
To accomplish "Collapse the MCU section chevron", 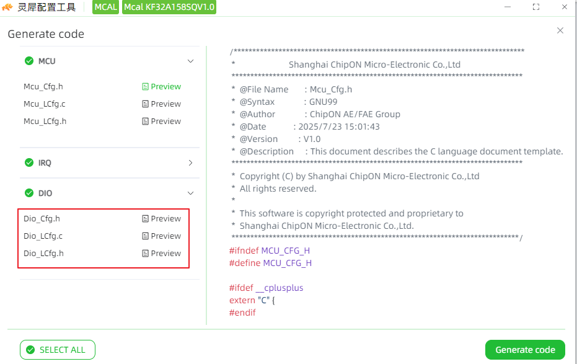I will [x=190, y=61].
